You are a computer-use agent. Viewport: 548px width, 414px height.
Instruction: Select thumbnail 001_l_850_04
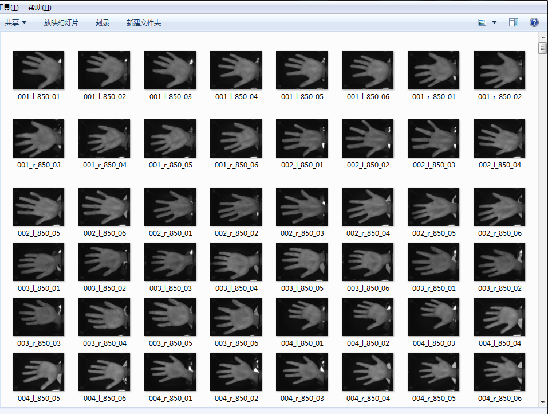tap(236, 71)
